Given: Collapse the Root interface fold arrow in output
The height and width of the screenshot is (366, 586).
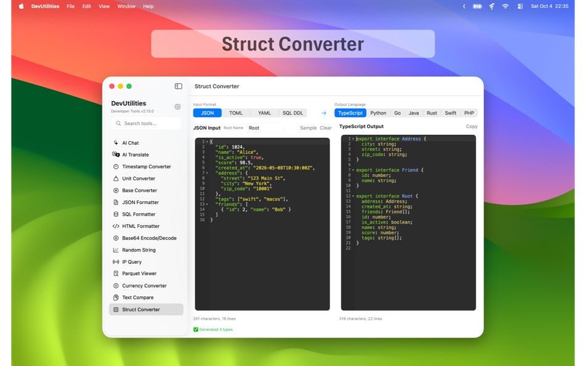Looking at the screenshot, I should pyautogui.click(x=353, y=196).
